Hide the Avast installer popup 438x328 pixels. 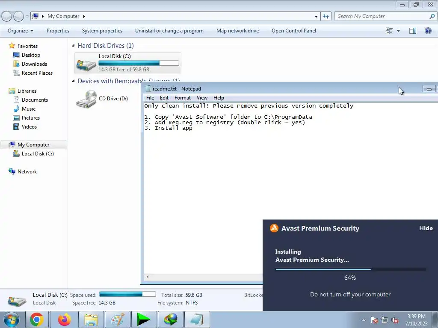pos(426,228)
